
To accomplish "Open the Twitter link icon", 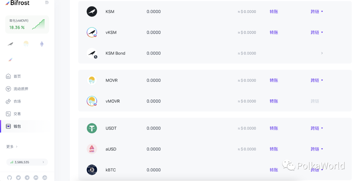I will [x=18, y=178].
